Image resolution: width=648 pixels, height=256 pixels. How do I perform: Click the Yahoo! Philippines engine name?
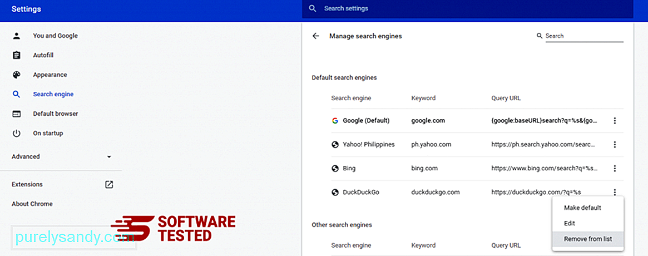point(369,145)
